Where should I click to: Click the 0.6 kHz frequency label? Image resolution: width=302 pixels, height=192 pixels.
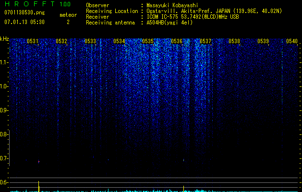(4, 182)
